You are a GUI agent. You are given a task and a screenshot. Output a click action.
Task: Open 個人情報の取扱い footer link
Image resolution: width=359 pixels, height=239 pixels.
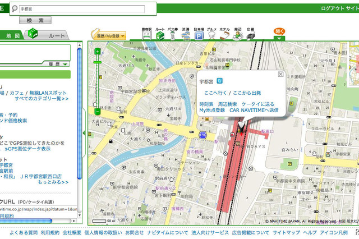[x=103, y=233]
